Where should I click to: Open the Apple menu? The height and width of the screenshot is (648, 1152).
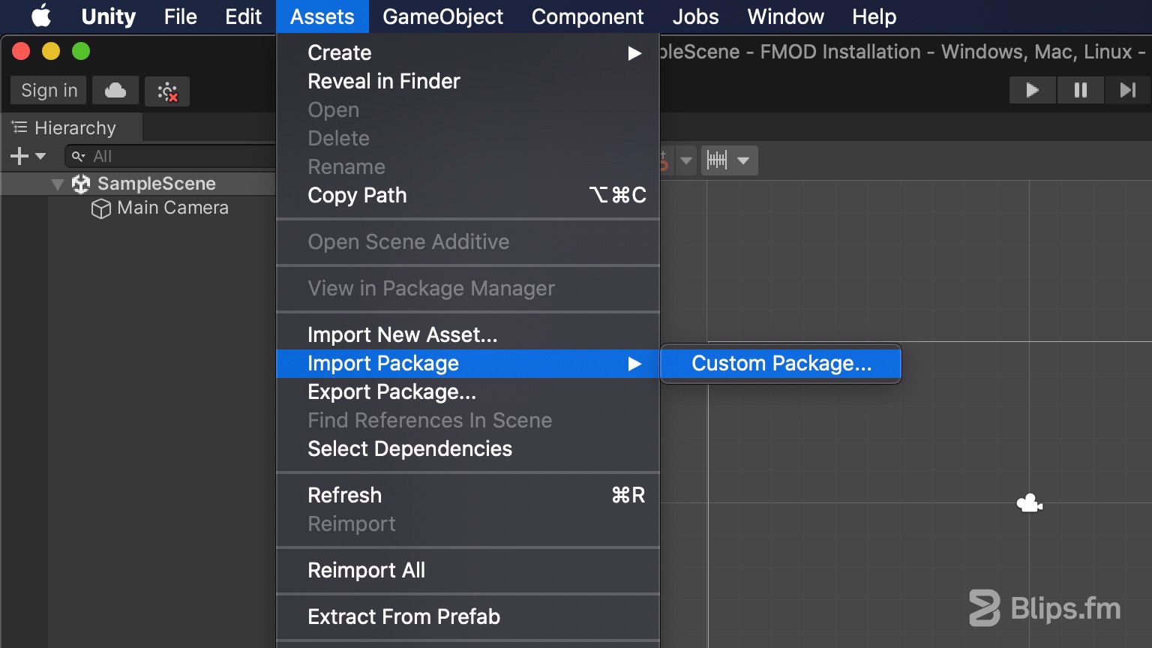coord(41,16)
